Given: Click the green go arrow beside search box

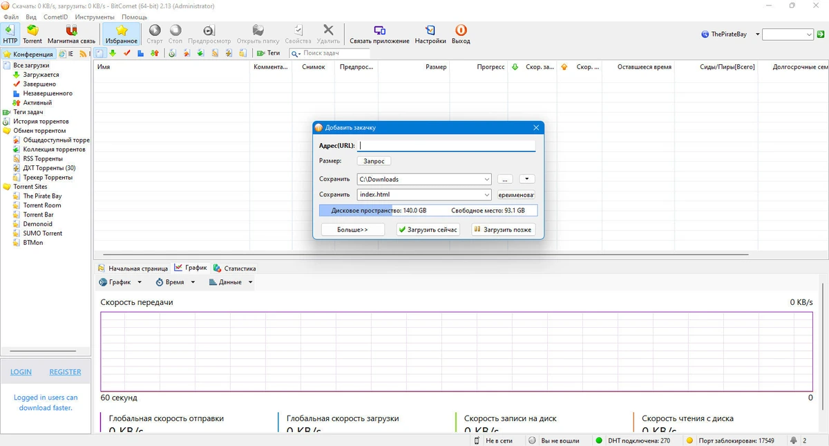Looking at the screenshot, I should [x=821, y=34].
